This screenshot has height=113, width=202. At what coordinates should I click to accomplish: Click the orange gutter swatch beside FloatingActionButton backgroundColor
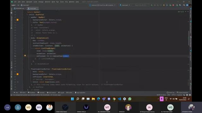click(x=18, y=74)
